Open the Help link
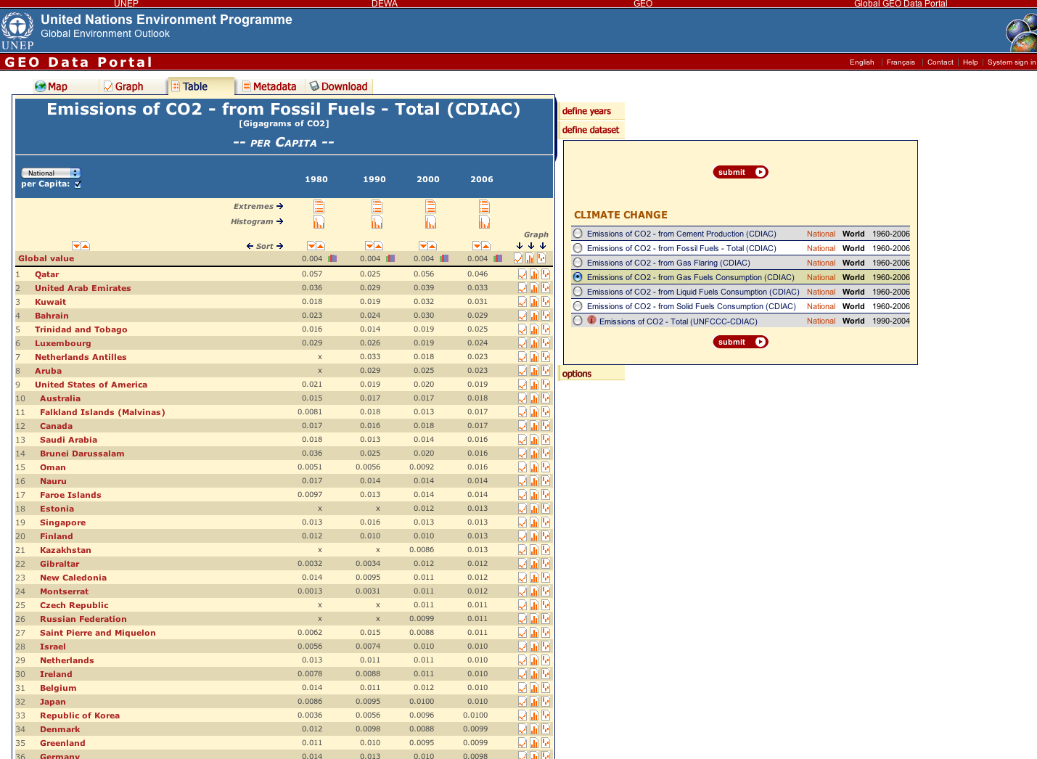 (x=970, y=62)
